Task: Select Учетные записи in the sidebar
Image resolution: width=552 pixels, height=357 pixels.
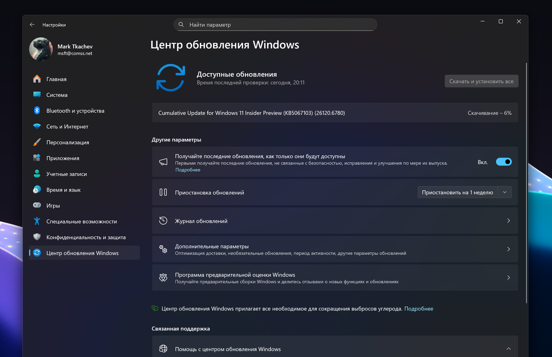Action: tap(66, 174)
